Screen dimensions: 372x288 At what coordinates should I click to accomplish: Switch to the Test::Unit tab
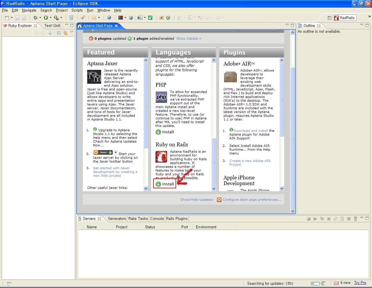point(52,25)
